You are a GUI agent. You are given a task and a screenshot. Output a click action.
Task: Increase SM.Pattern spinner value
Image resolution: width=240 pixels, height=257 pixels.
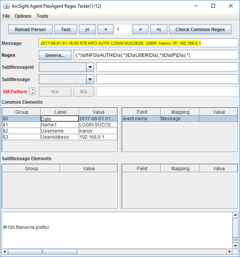(x=32, y=90)
